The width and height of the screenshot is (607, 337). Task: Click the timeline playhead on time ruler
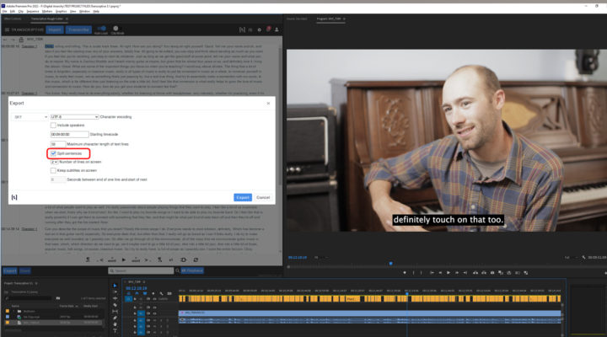(x=407, y=294)
